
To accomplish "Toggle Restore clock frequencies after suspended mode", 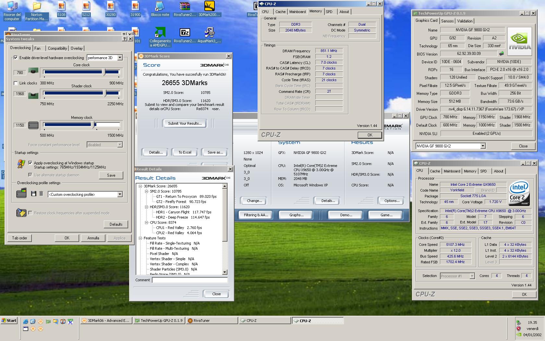I will 30,213.
